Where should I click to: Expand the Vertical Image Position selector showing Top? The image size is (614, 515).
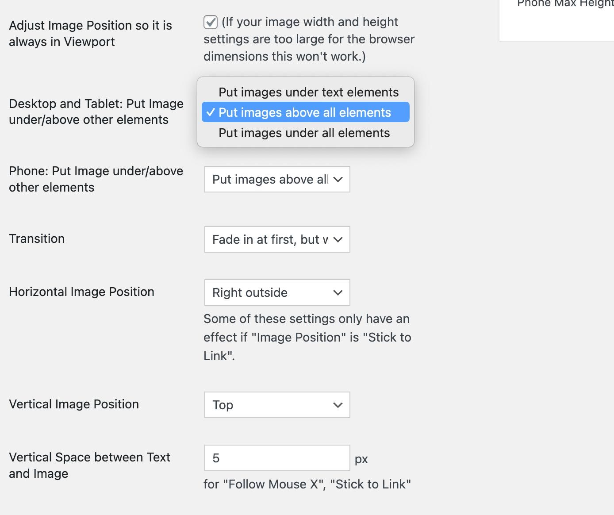point(277,405)
